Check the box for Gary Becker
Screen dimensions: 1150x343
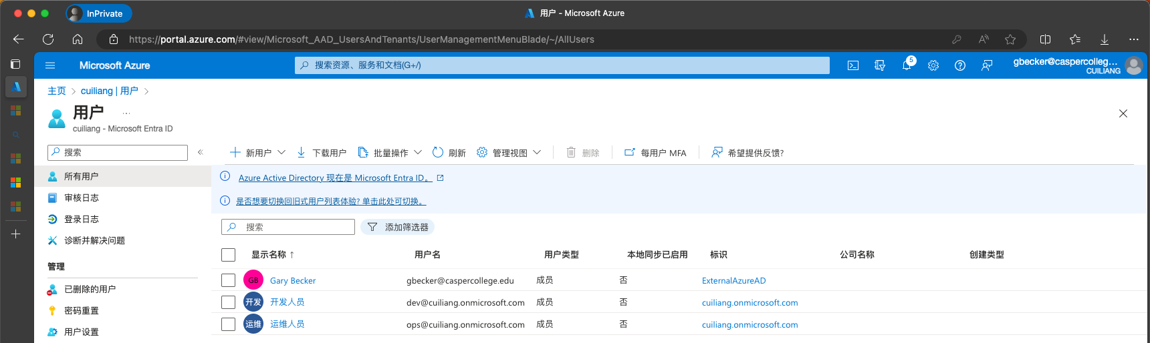(x=228, y=280)
